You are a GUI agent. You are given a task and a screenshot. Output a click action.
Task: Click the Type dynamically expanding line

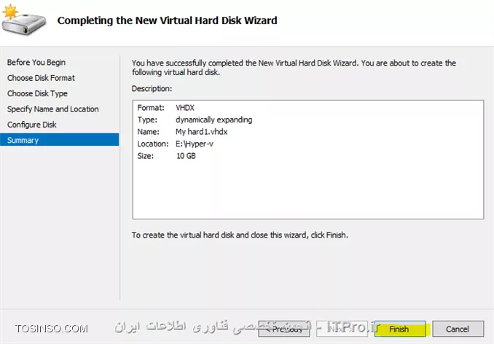pos(195,120)
